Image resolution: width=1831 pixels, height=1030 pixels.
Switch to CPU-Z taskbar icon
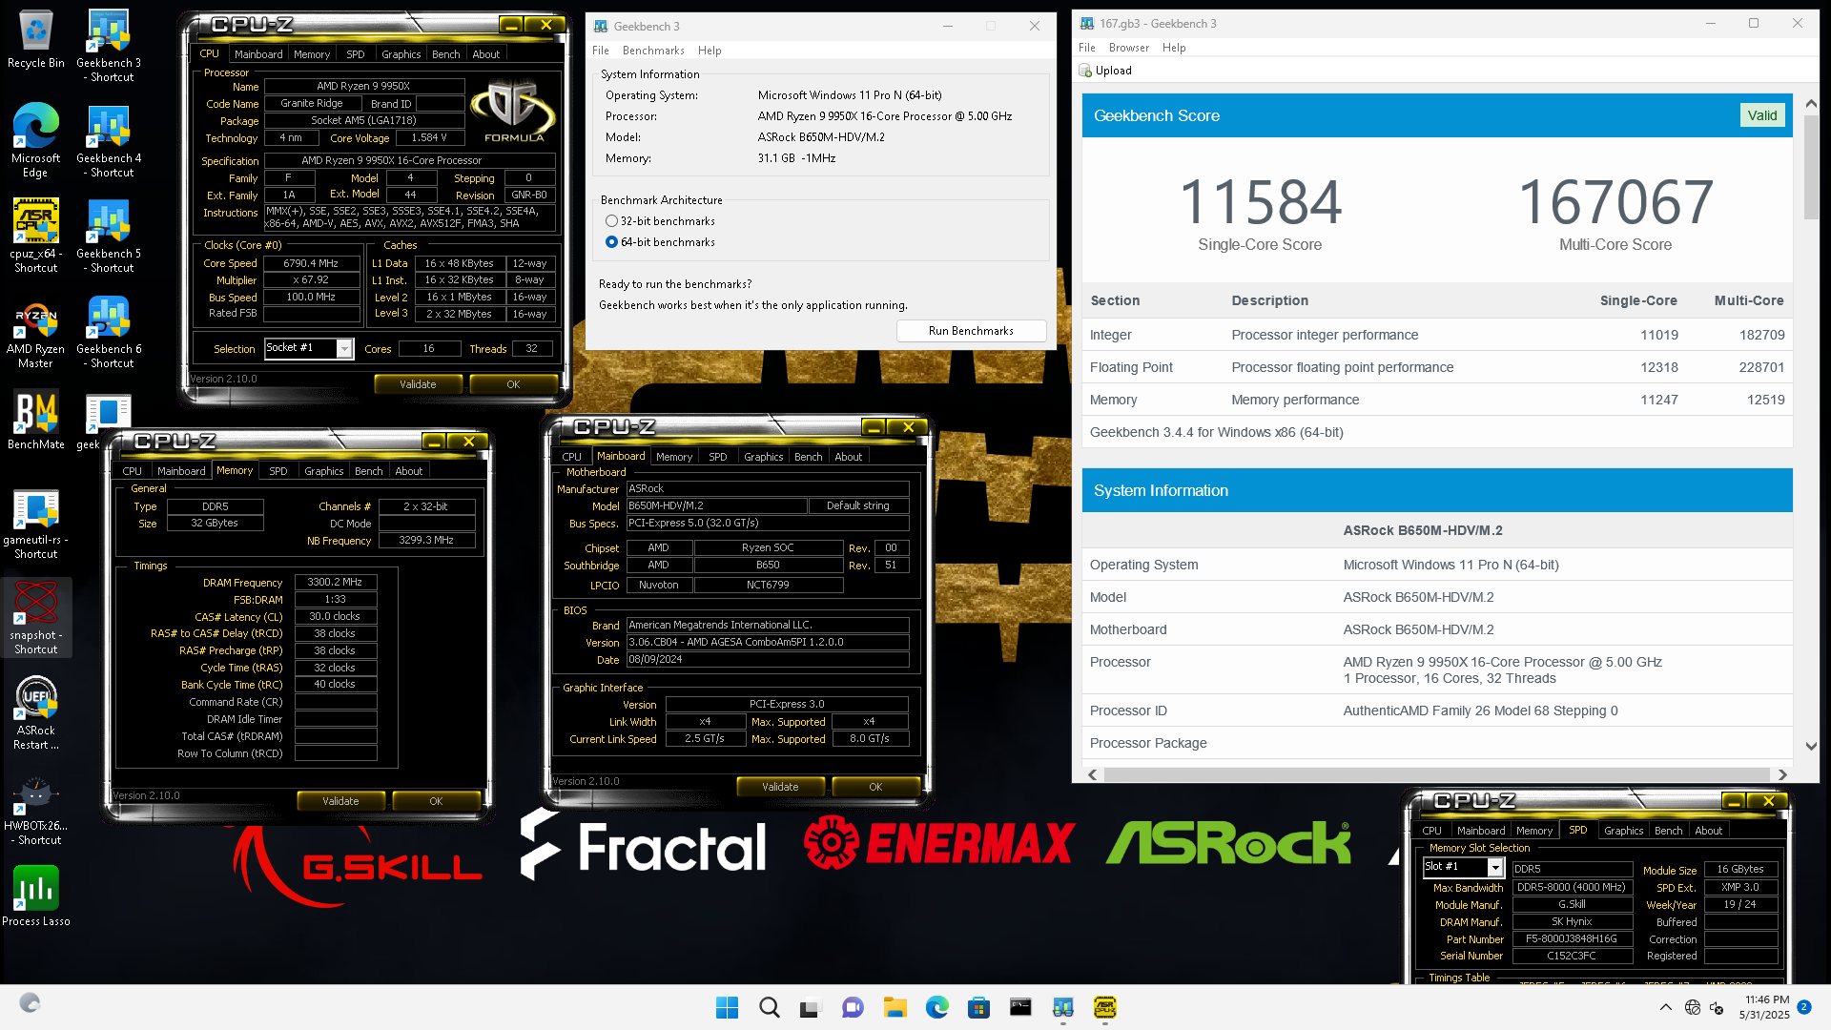coord(1104,1007)
